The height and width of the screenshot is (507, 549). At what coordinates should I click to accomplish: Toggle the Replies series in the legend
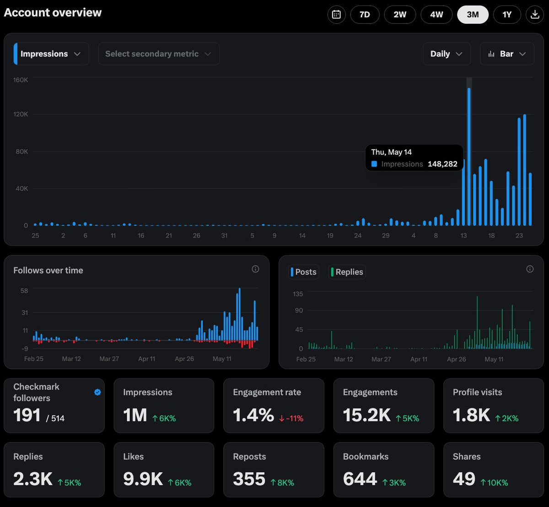[x=347, y=272]
